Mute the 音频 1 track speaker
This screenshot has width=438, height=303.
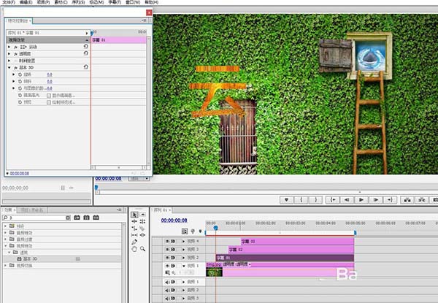tap(167, 281)
